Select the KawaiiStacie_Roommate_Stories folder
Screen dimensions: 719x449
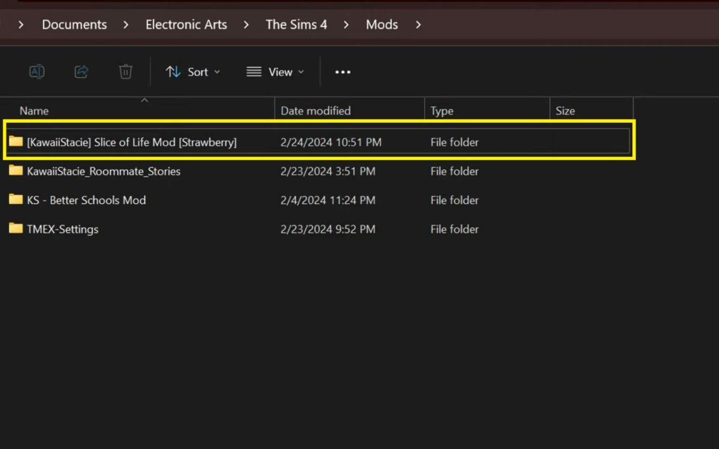pos(317,171)
